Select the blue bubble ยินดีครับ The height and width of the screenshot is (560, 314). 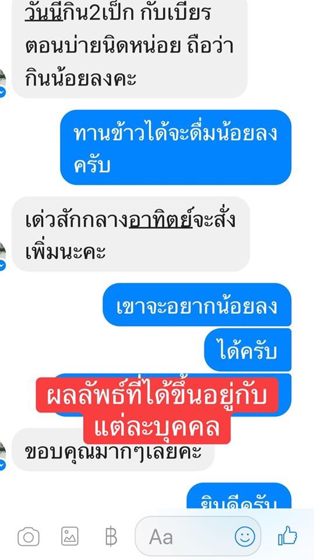(x=239, y=496)
